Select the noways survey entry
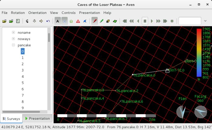The height and width of the screenshot is (130, 212). [x=24, y=39]
